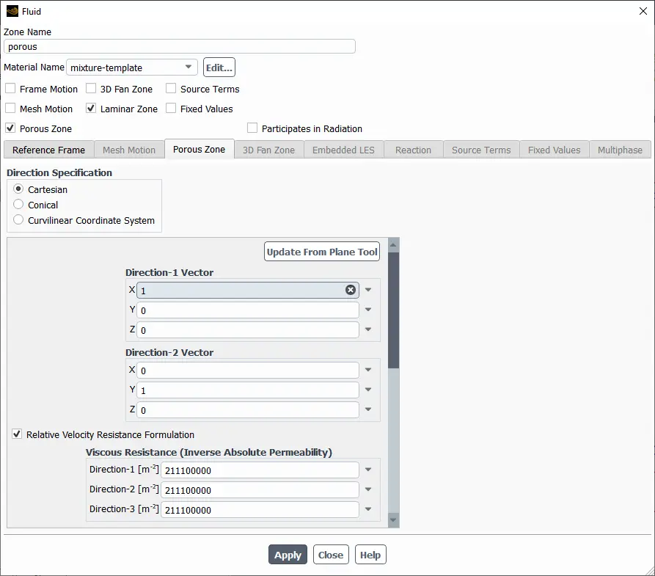Click the Direction-1 Vector Y field

[248, 310]
